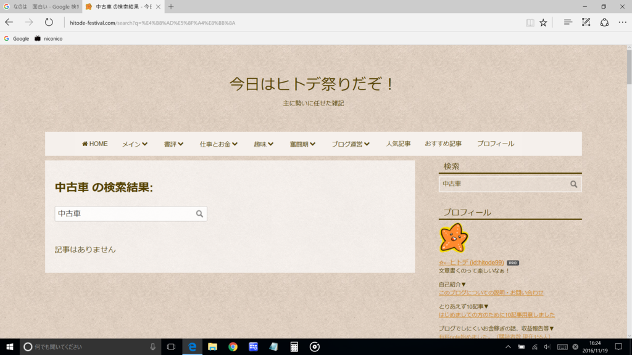Close the 中古車 search results tab

click(x=158, y=6)
